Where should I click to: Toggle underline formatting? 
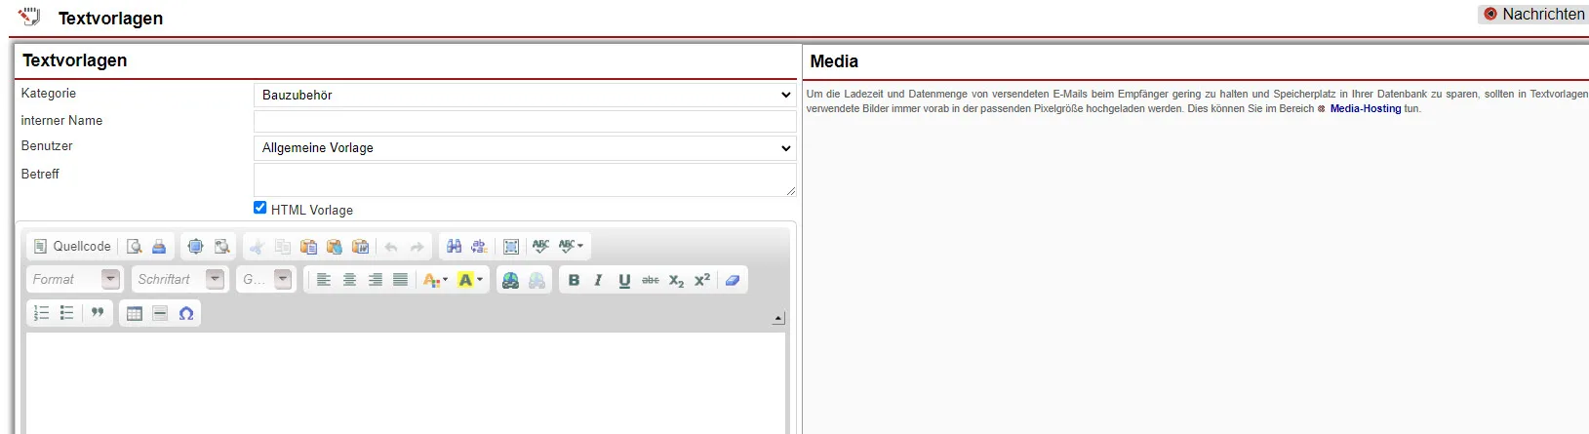click(624, 280)
